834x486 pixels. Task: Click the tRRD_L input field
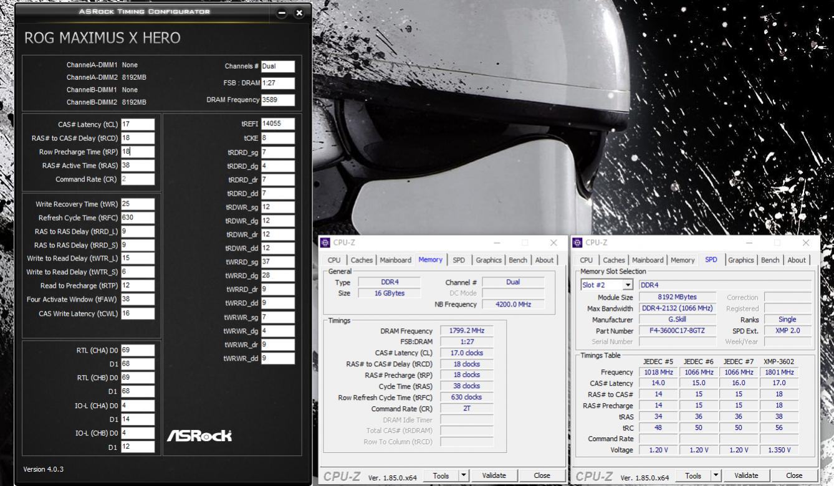point(138,231)
